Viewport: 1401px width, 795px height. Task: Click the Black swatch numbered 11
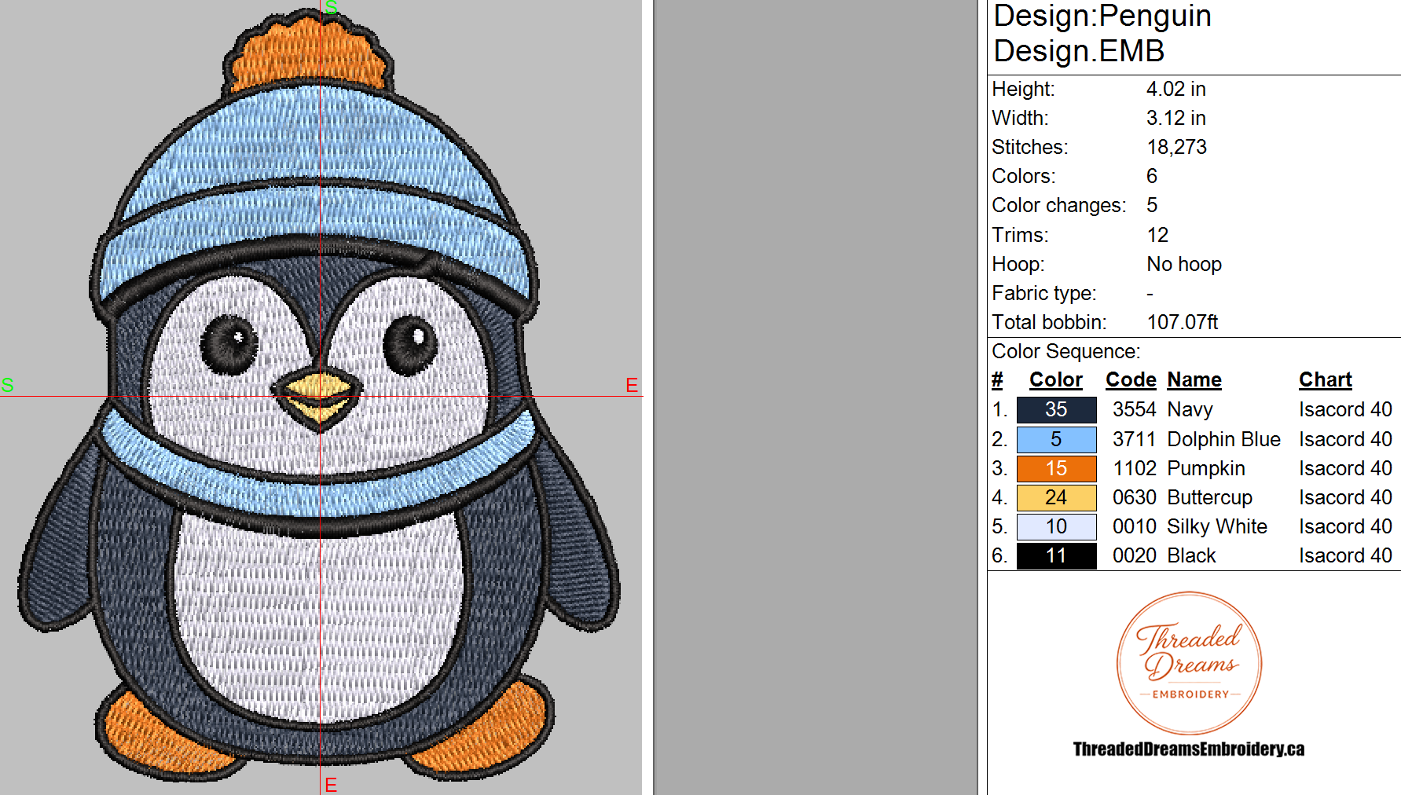[x=1056, y=555]
